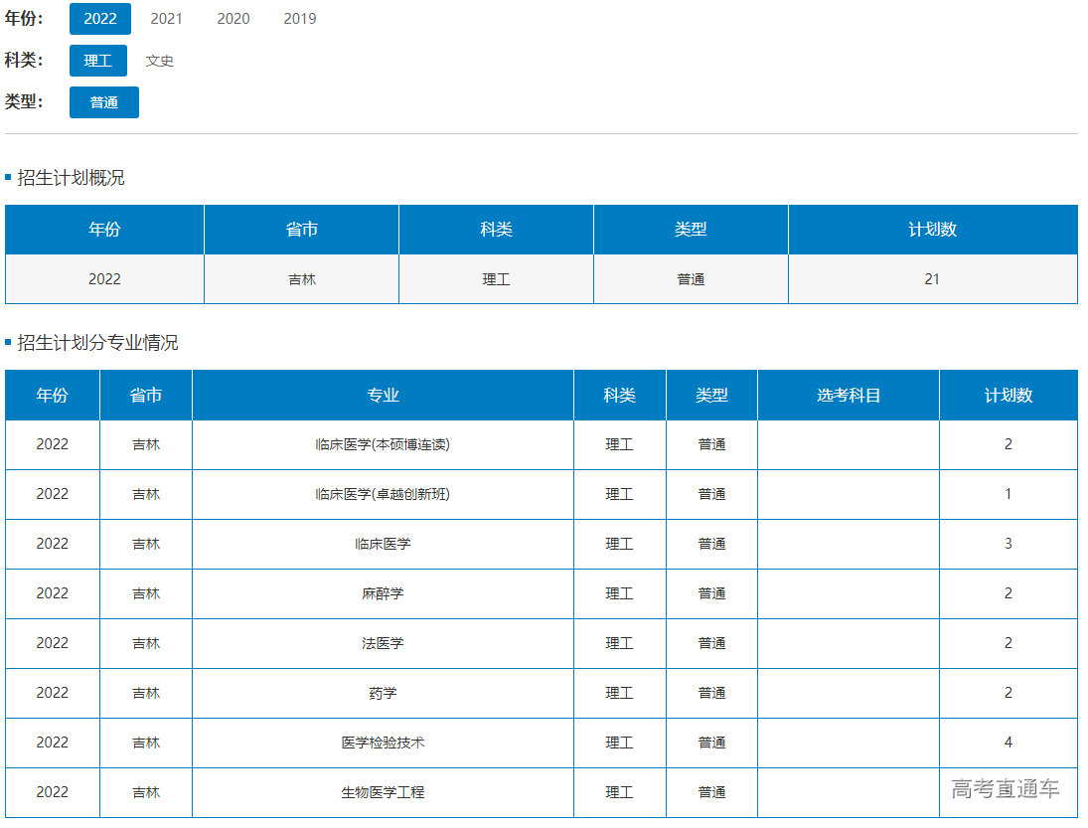This screenshot has width=1088, height=828.
Task: Select the 理工 subject category
Action: click(x=98, y=61)
